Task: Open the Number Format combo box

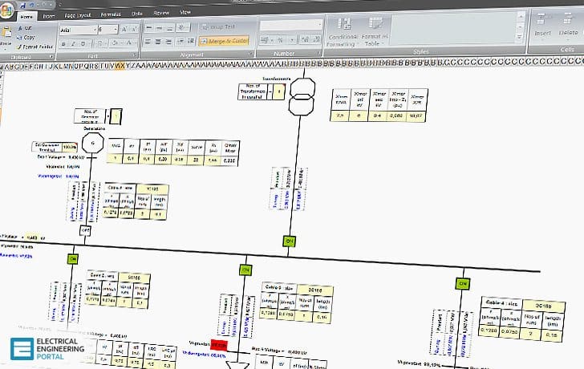Action: (x=291, y=25)
